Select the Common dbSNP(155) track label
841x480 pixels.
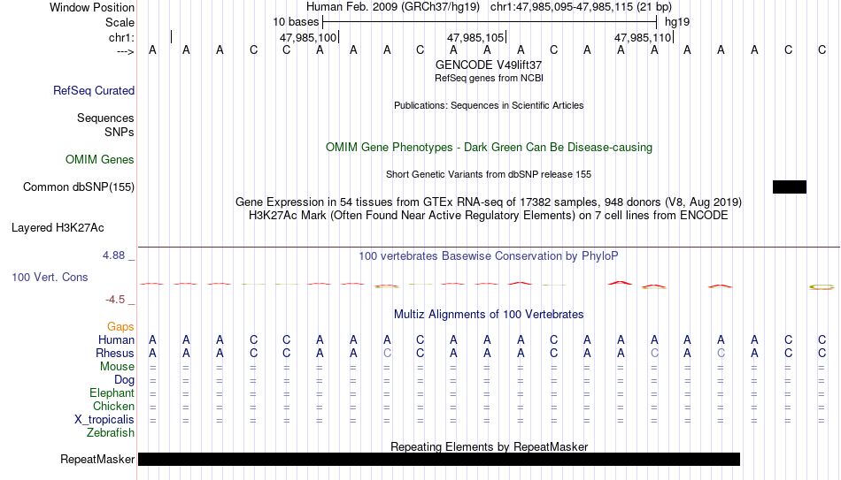tap(78, 187)
